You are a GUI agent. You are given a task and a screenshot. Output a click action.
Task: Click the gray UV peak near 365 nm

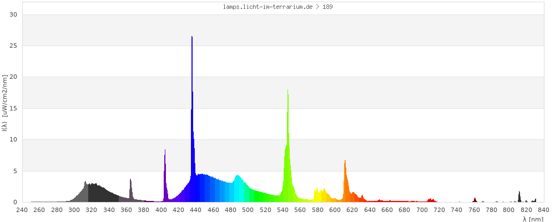click(130, 191)
